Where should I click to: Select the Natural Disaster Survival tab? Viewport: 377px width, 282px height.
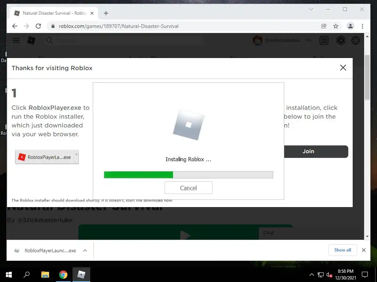click(54, 13)
